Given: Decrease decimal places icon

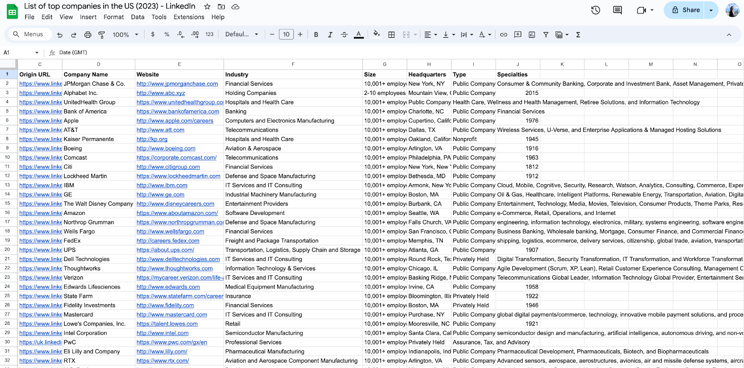Looking at the screenshot, I should 181,34.
